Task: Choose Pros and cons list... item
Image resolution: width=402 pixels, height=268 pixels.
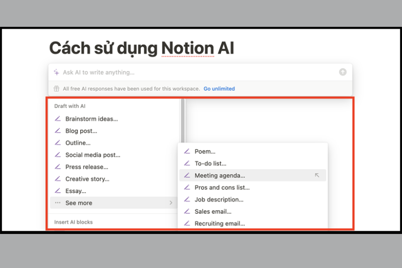Action: 253,188
